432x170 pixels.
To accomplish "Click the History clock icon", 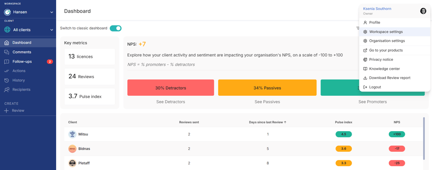I will 7,80.
